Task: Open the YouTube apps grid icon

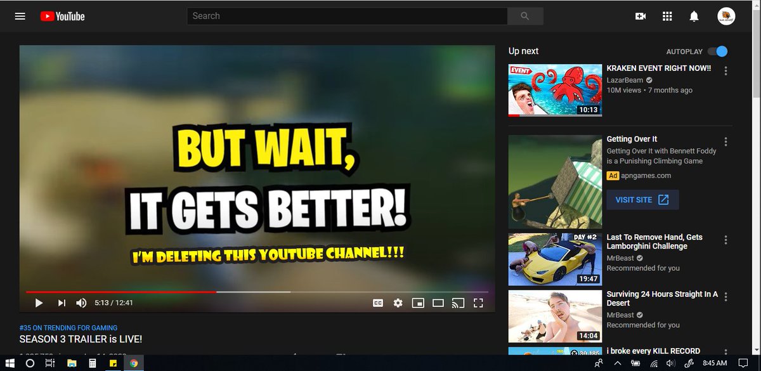Action: pyautogui.click(x=667, y=16)
